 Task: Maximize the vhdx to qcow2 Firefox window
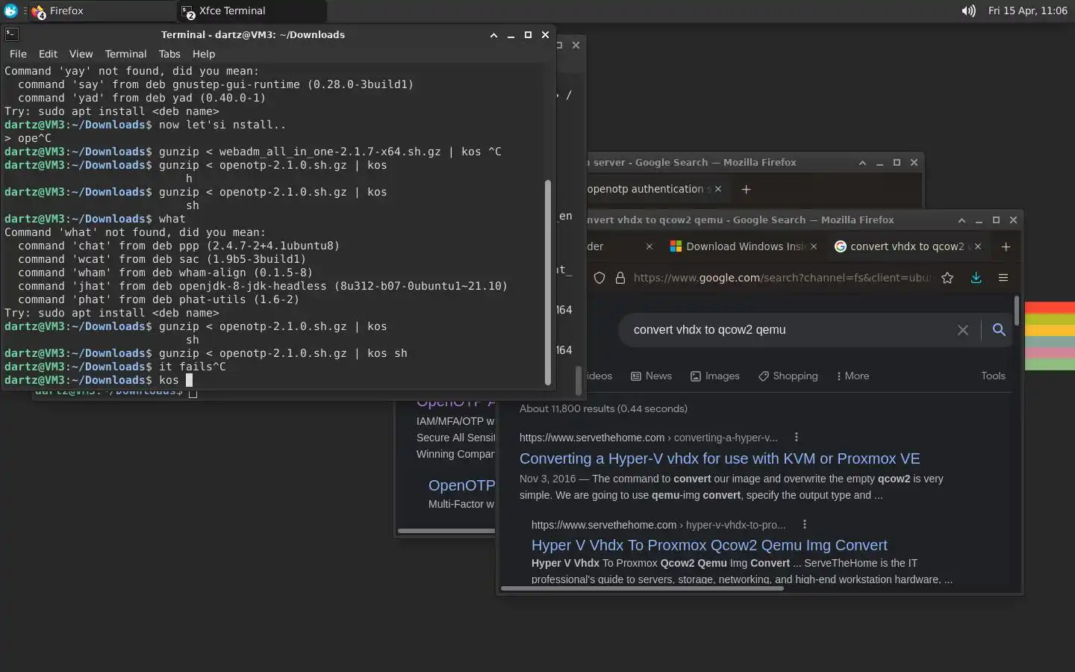[996, 220]
